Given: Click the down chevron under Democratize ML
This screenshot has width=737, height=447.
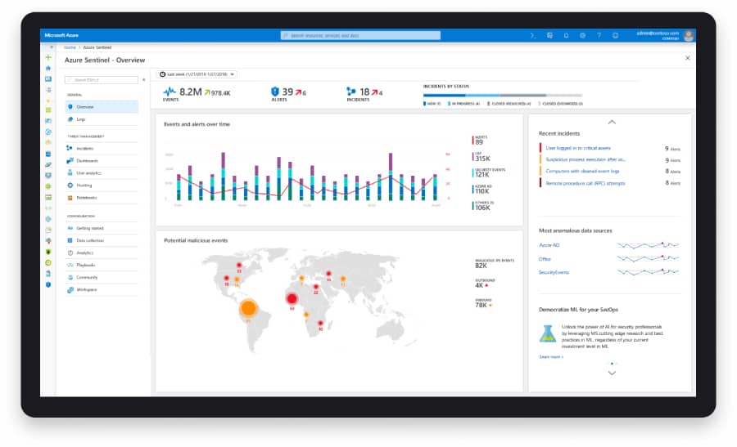Looking at the screenshot, I should click(x=612, y=373).
